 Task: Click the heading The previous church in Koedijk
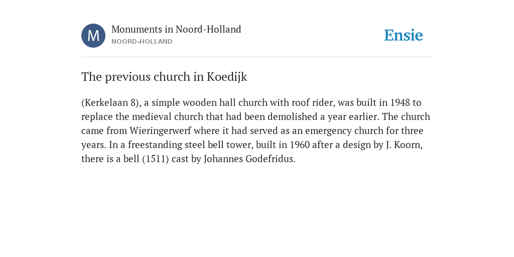click(164, 77)
